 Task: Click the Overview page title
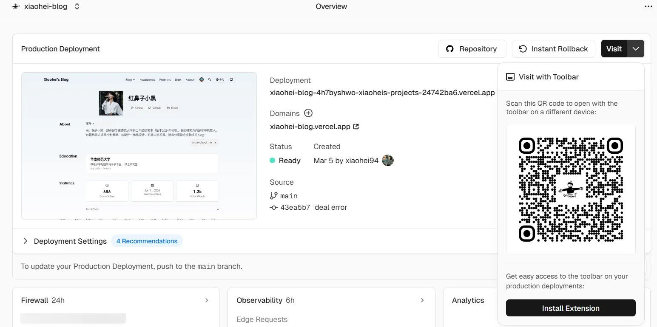[x=331, y=6]
